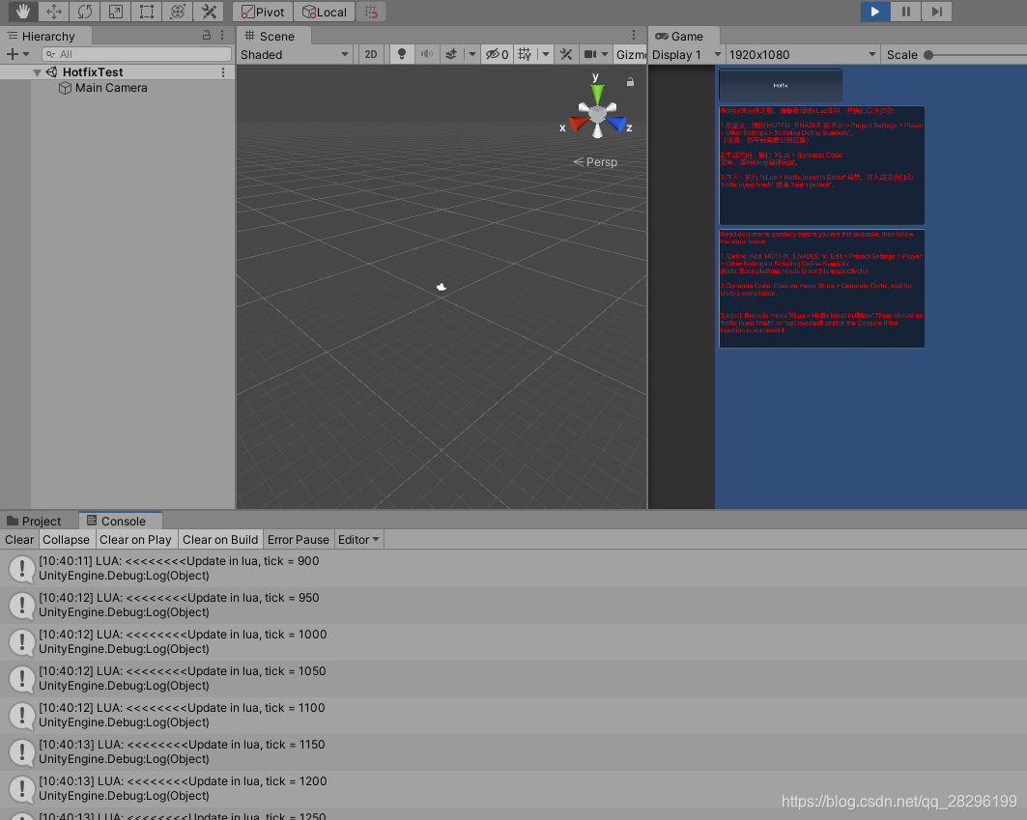The image size is (1027, 820).
Task: Open the Gizmos menu
Action: pos(631,55)
